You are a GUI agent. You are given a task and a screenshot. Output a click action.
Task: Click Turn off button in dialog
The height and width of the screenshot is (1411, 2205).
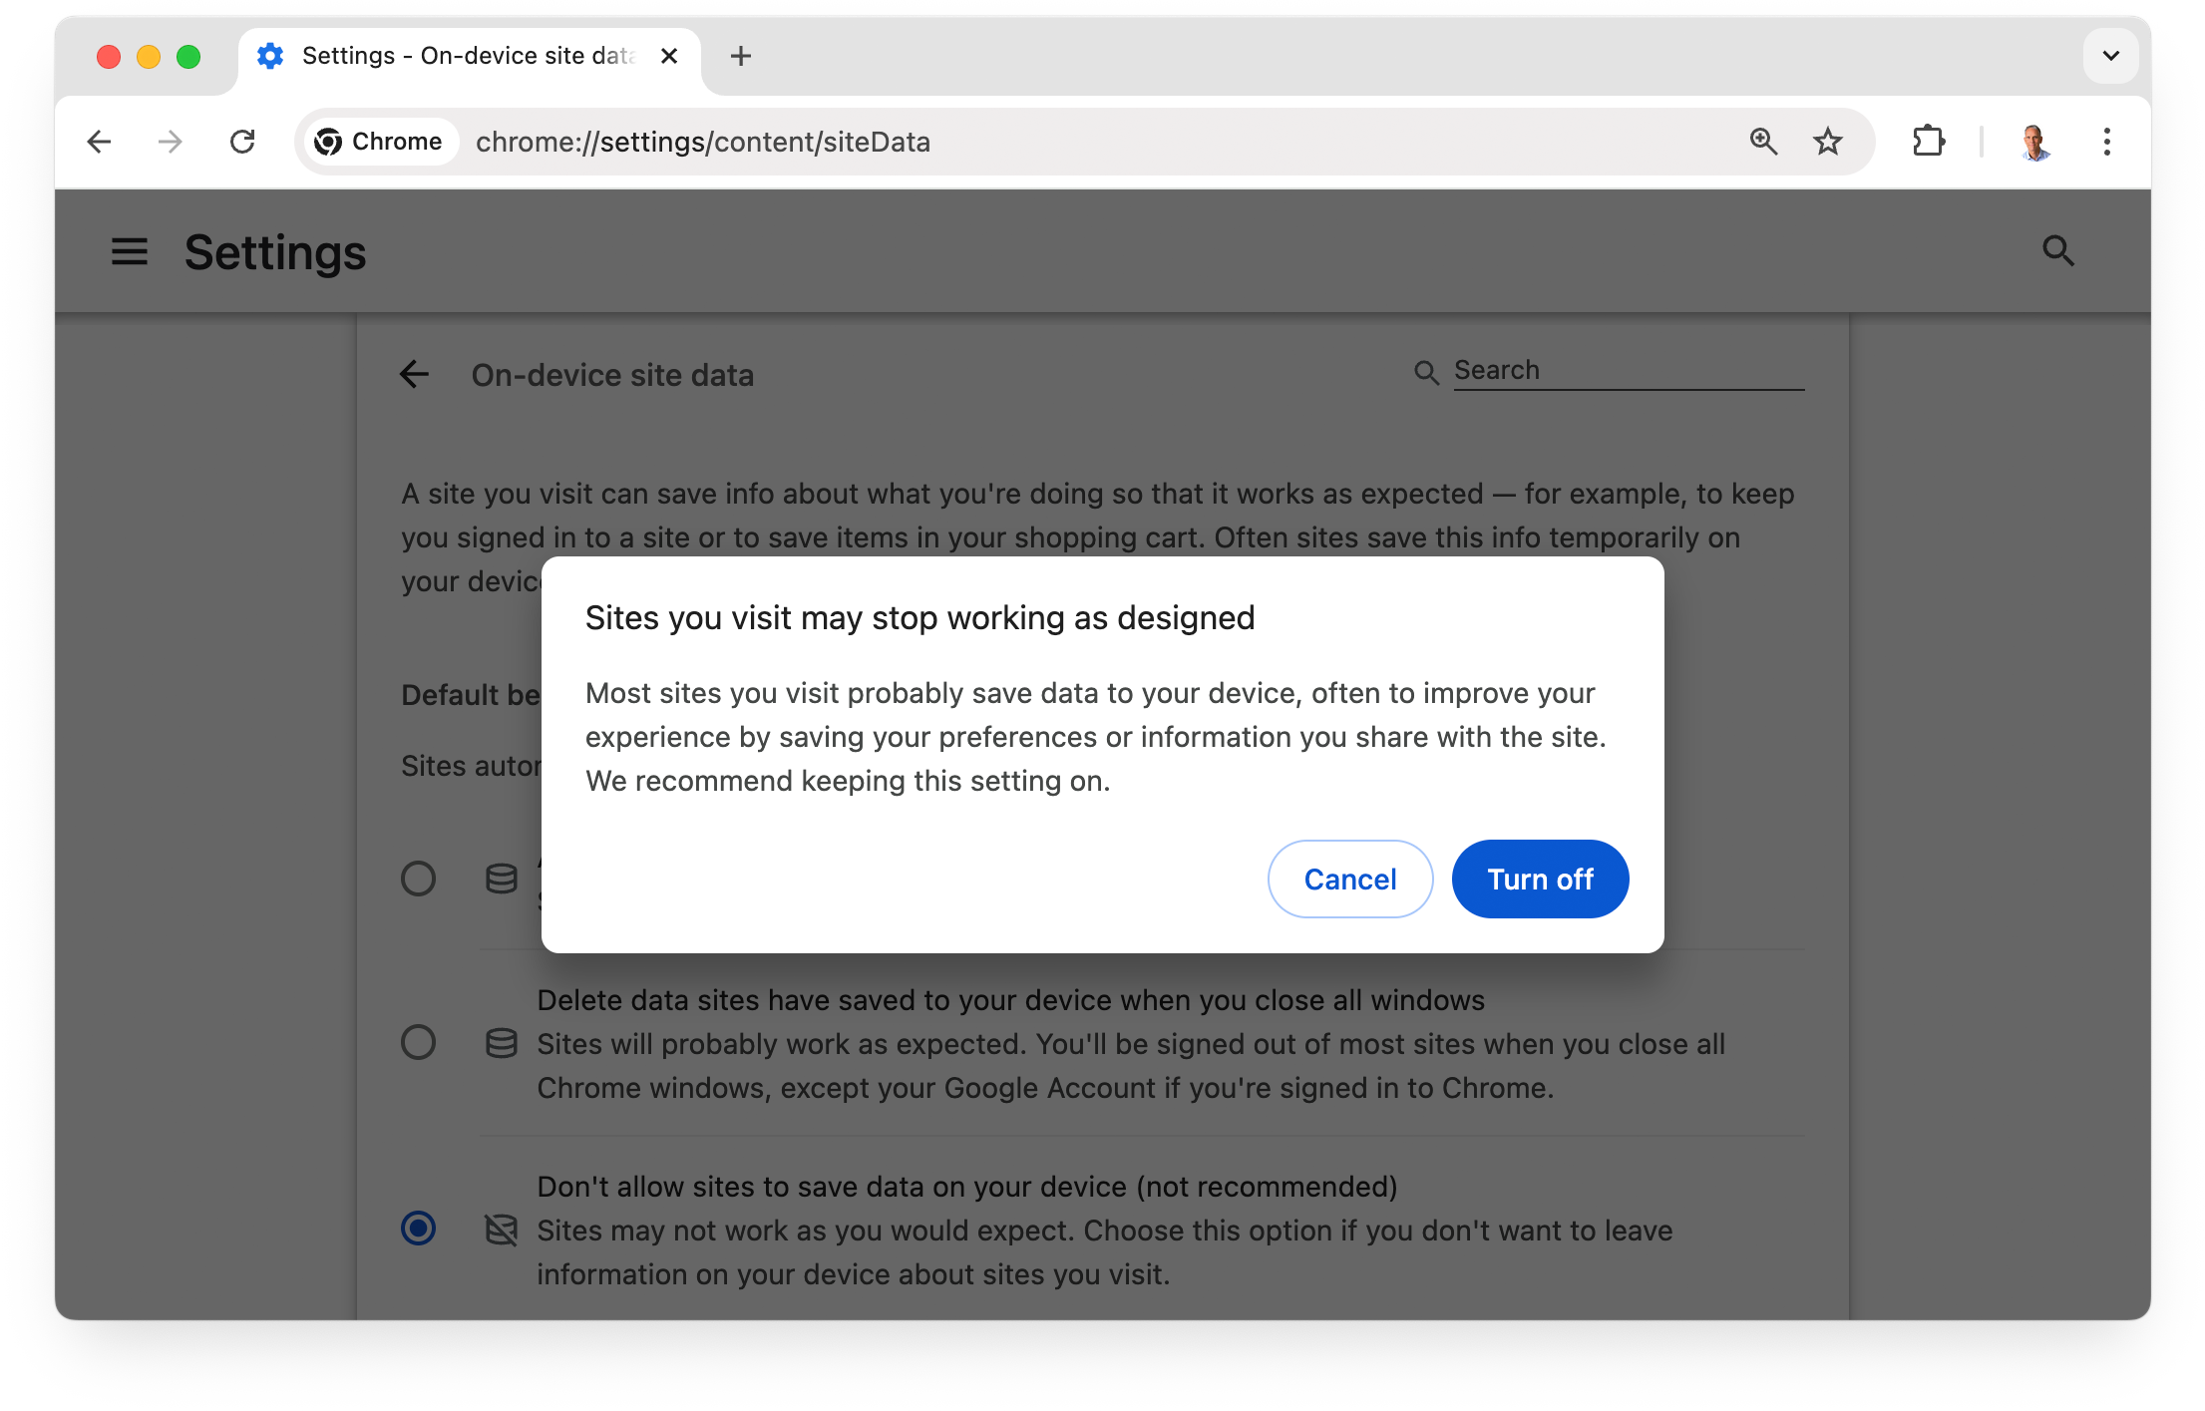pyautogui.click(x=1538, y=878)
